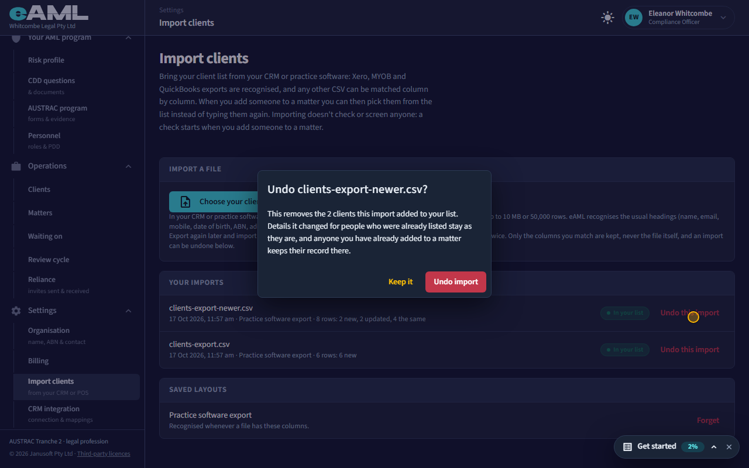
Task: Navigate to Clients
Action: pos(77,190)
